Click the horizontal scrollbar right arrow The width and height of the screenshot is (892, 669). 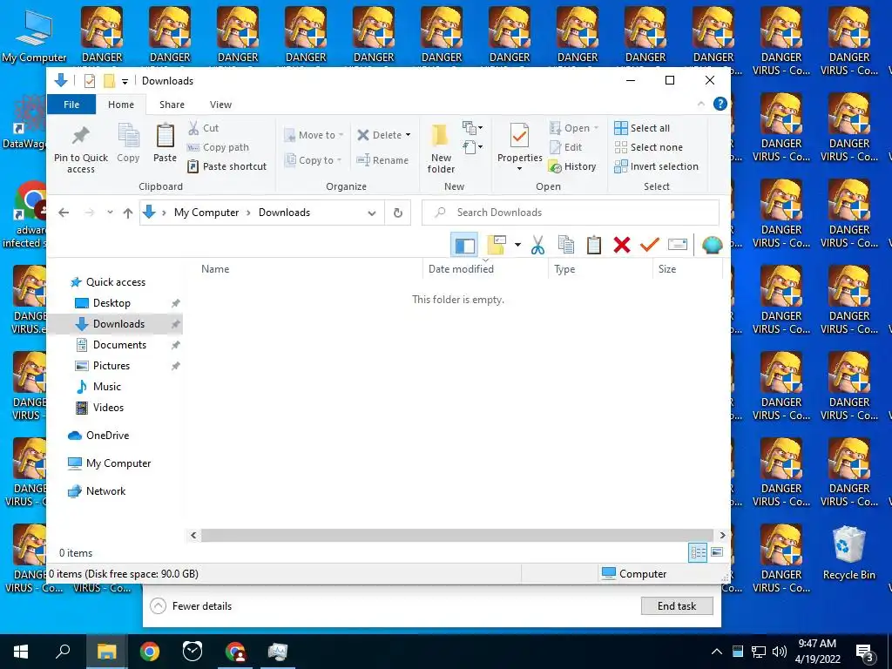[x=722, y=536]
